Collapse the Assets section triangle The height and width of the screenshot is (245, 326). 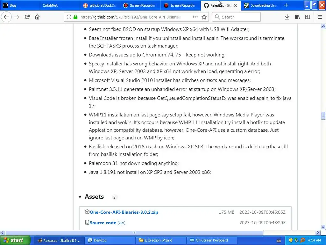(80, 197)
